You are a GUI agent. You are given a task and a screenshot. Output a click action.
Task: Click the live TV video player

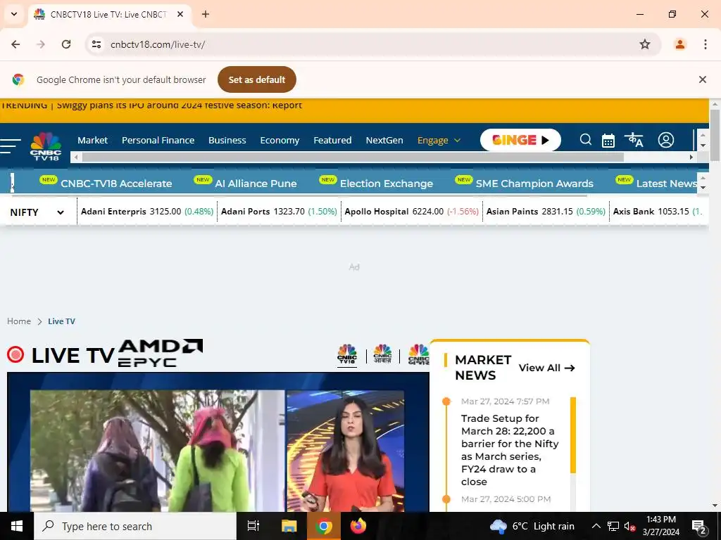point(218,442)
